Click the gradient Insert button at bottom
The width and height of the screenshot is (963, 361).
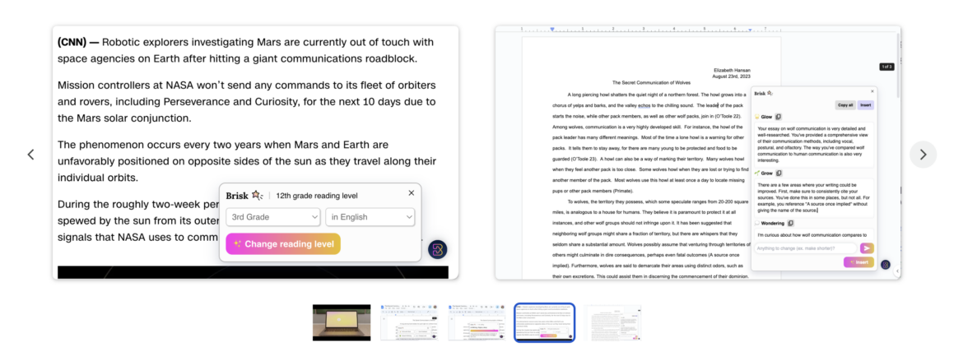[858, 262]
